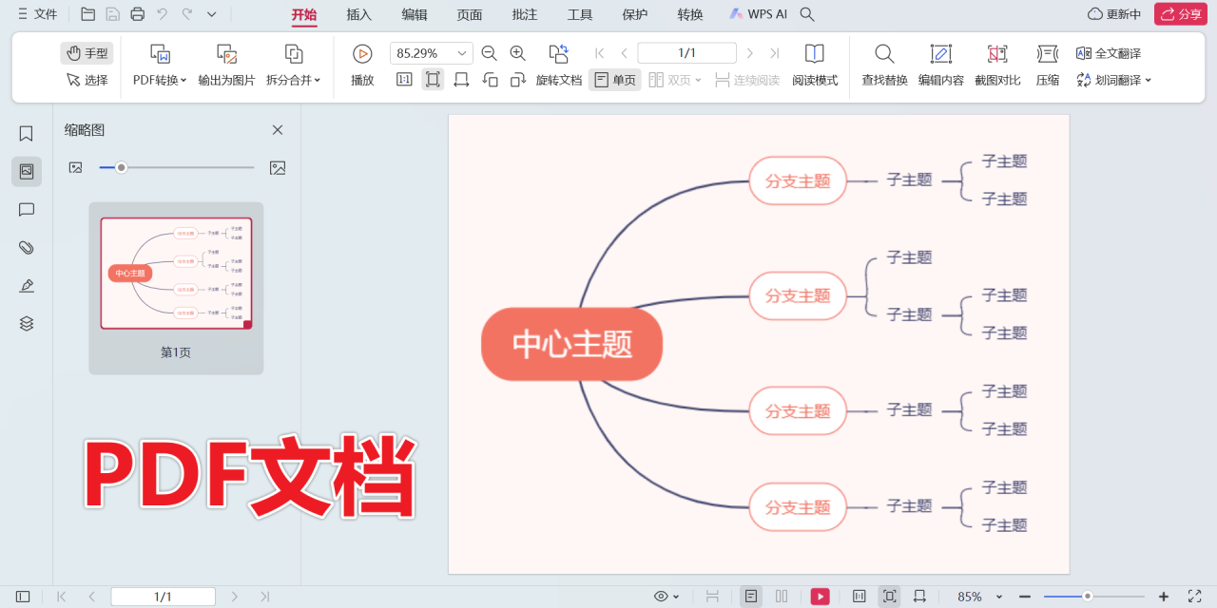Screen dimensions: 1217x608
Task: Toggle fit page icon in ribbon
Action: (x=433, y=80)
